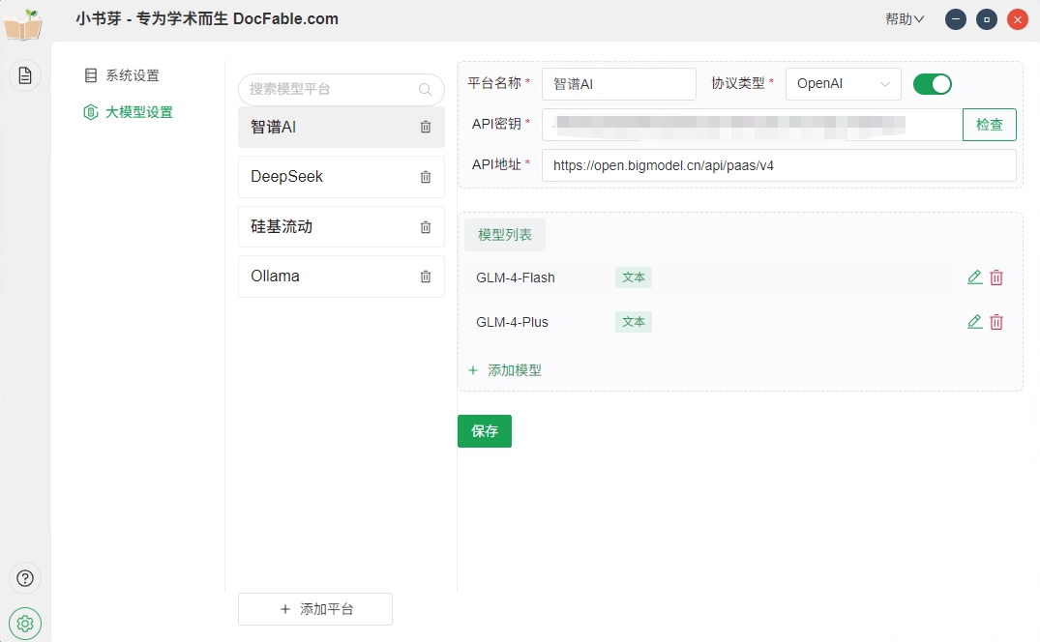Click the search magnifier icon
Screen dimensions: 1040x642
click(425, 90)
